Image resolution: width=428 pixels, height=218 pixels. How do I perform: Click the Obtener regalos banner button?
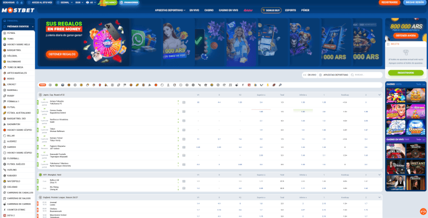pyautogui.click(x=62, y=54)
